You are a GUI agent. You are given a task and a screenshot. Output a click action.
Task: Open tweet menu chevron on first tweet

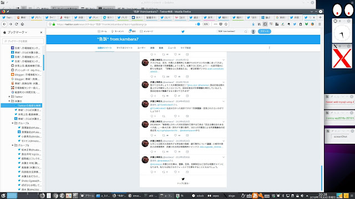[224, 60]
